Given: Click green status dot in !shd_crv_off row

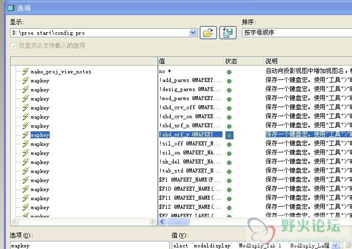Looking at the screenshot, I should point(229,108).
